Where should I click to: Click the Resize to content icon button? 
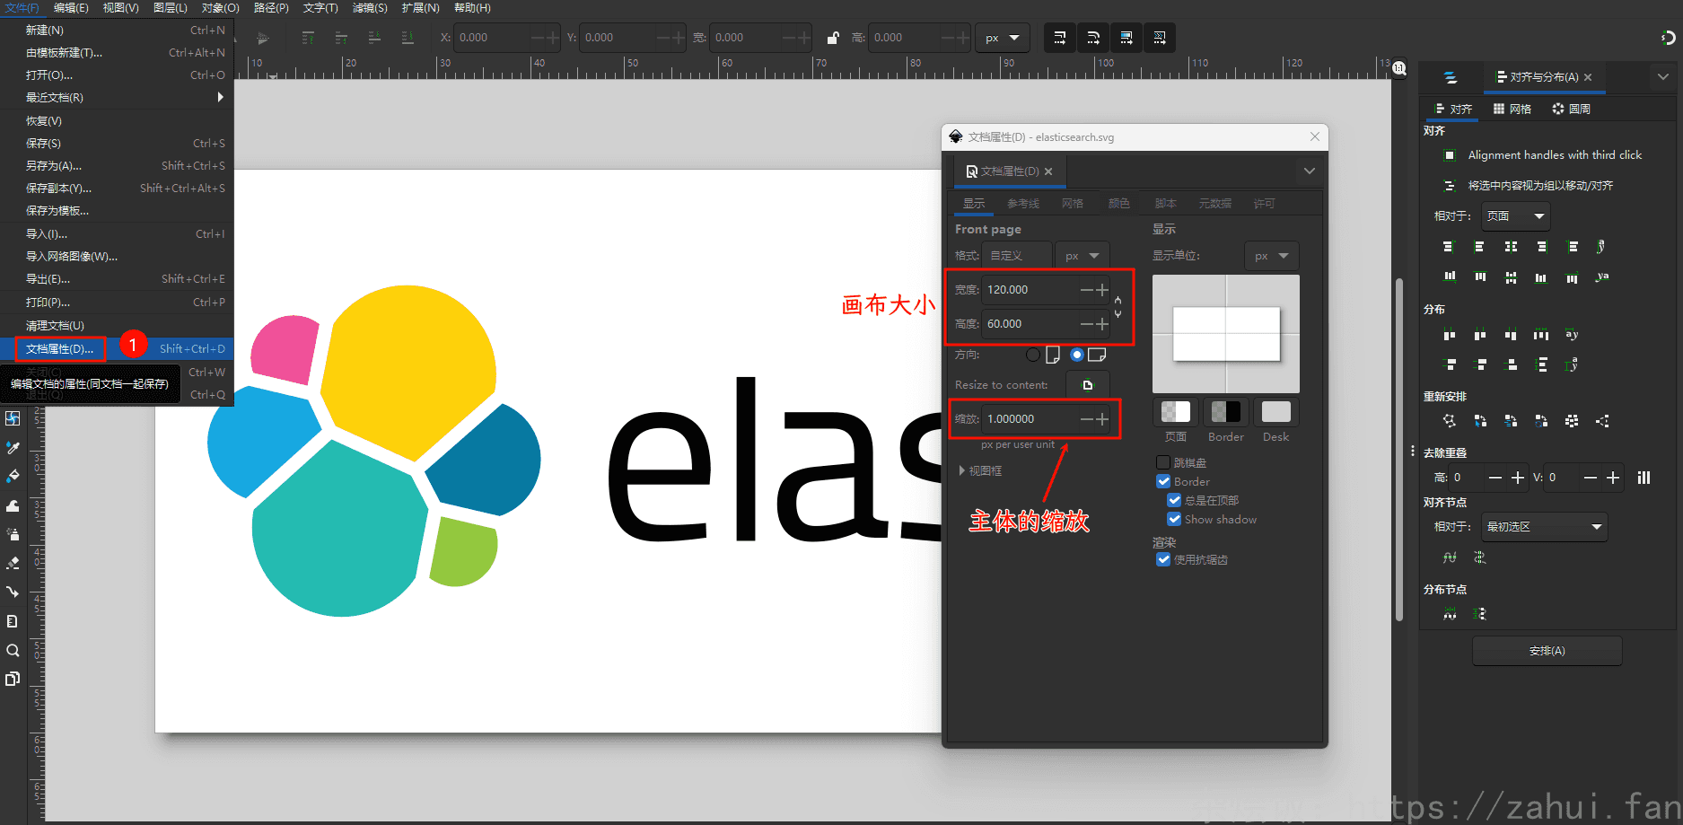[x=1088, y=385]
